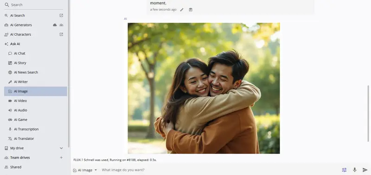Open AI Search external link icon
The height and width of the screenshot is (175, 371).
[61, 15]
